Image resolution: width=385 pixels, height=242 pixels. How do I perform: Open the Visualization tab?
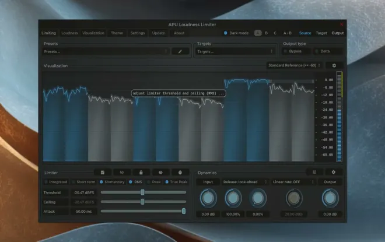(x=93, y=33)
